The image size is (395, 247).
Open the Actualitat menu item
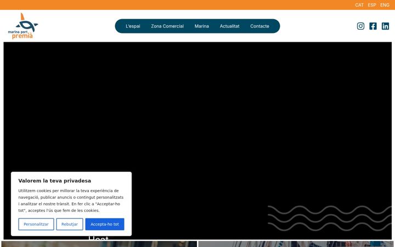pyautogui.click(x=229, y=26)
